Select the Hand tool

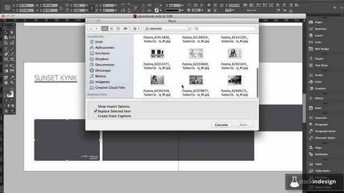point(6,83)
